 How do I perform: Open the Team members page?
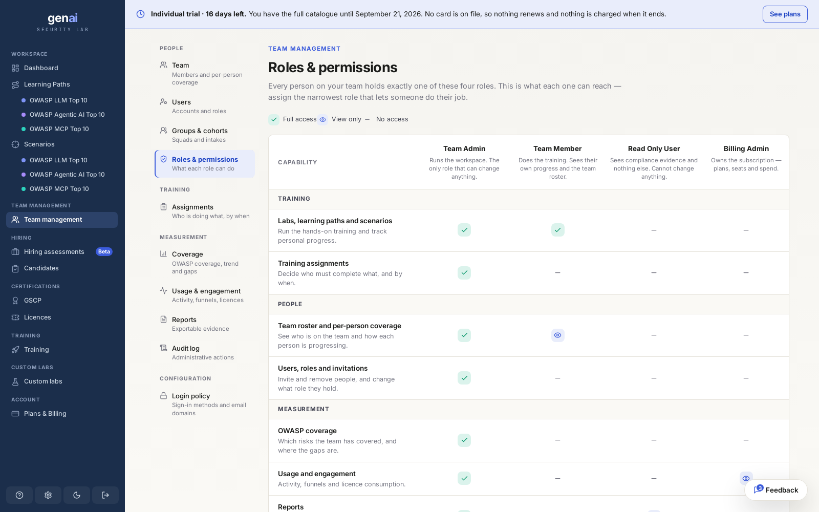205,73
